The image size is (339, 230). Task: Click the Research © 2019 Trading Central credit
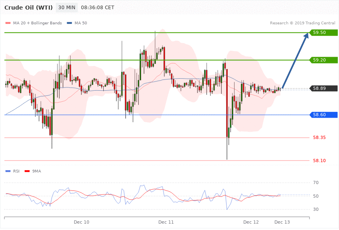coord(302,23)
